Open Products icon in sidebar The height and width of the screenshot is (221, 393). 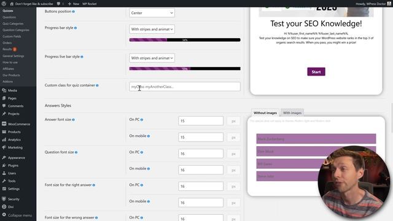[x=4, y=132]
